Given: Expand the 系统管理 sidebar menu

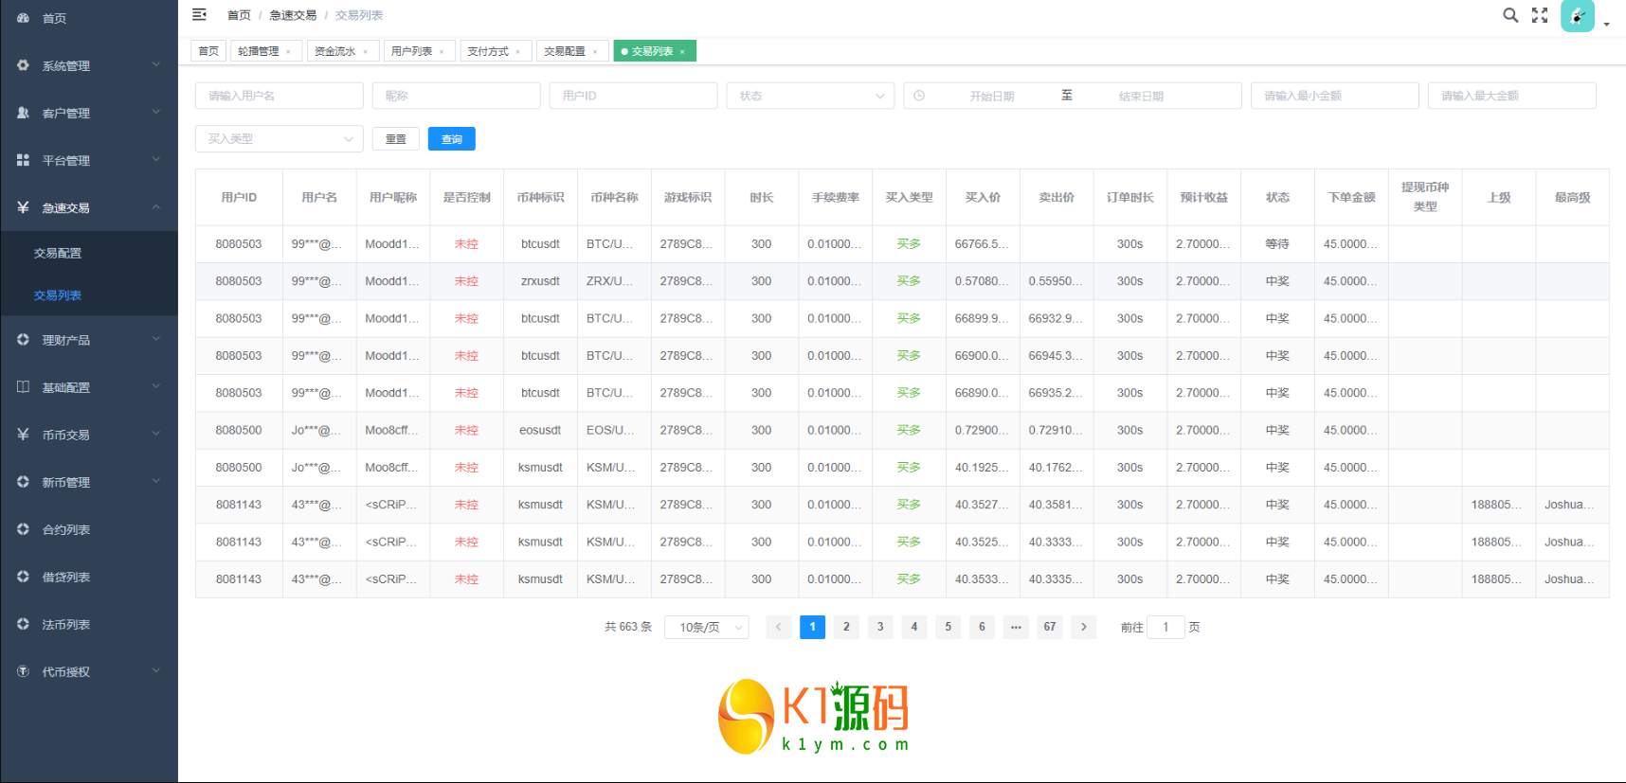Looking at the screenshot, I should (x=89, y=65).
